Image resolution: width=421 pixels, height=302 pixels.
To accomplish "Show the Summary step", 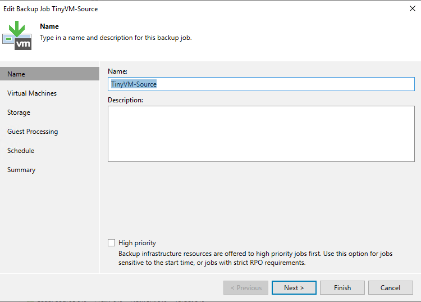I will coord(21,170).
